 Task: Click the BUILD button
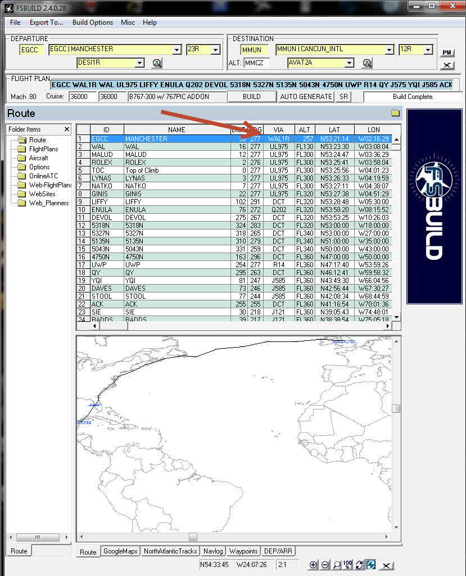pyautogui.click(x=251, y=97)
